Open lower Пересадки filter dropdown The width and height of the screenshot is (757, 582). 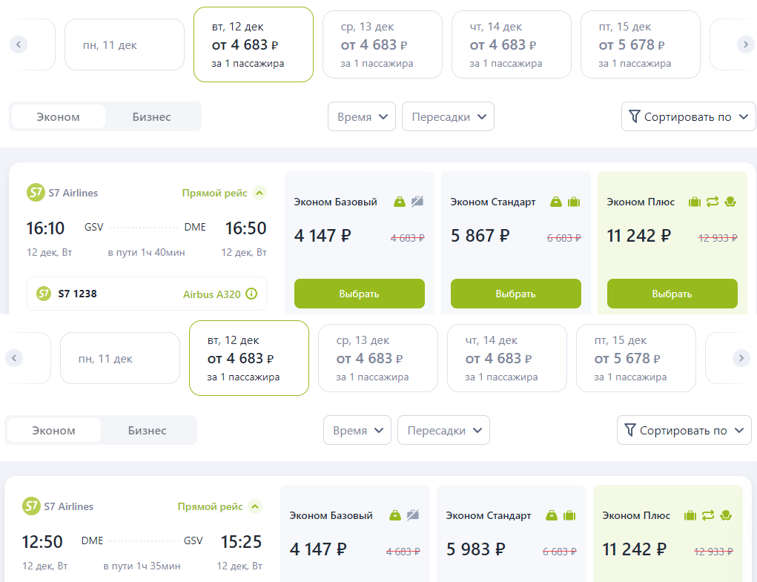click(x=443, y=430)
